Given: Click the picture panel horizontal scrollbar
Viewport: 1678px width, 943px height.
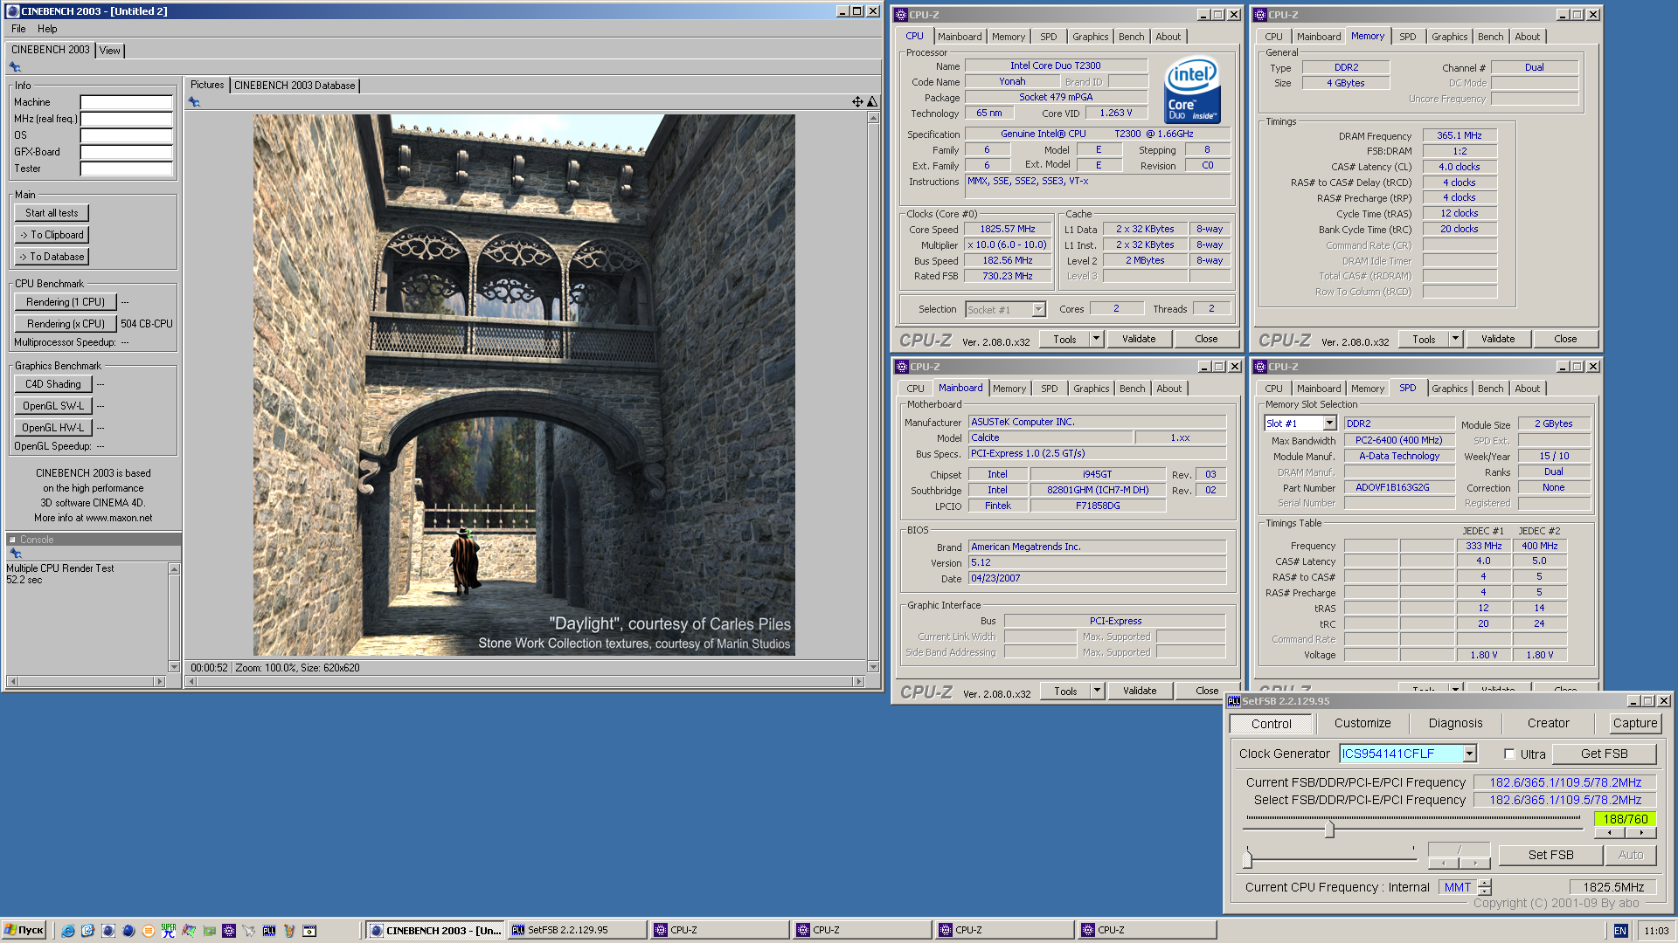Looking at the screenshot, I should coord(524,681).
